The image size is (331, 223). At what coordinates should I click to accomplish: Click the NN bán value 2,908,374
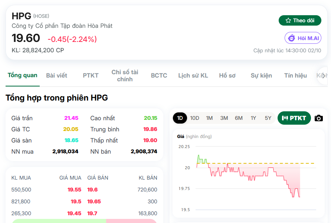click(144, 151)
